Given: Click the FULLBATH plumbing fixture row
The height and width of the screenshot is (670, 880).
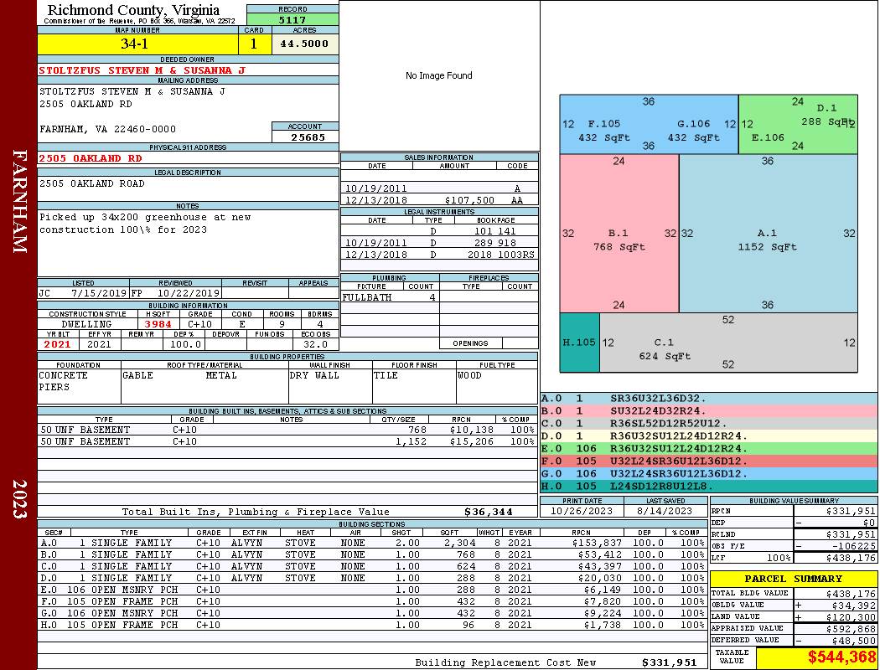Looking at the screenshot, I should pos(390,297).
